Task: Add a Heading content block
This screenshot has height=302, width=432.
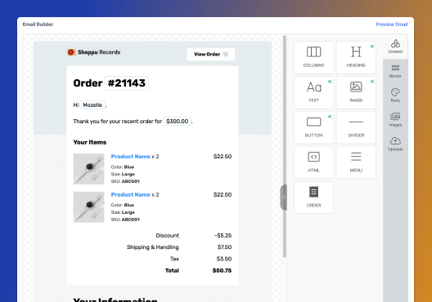Action: pyautogui.click(x=356, y=57)
